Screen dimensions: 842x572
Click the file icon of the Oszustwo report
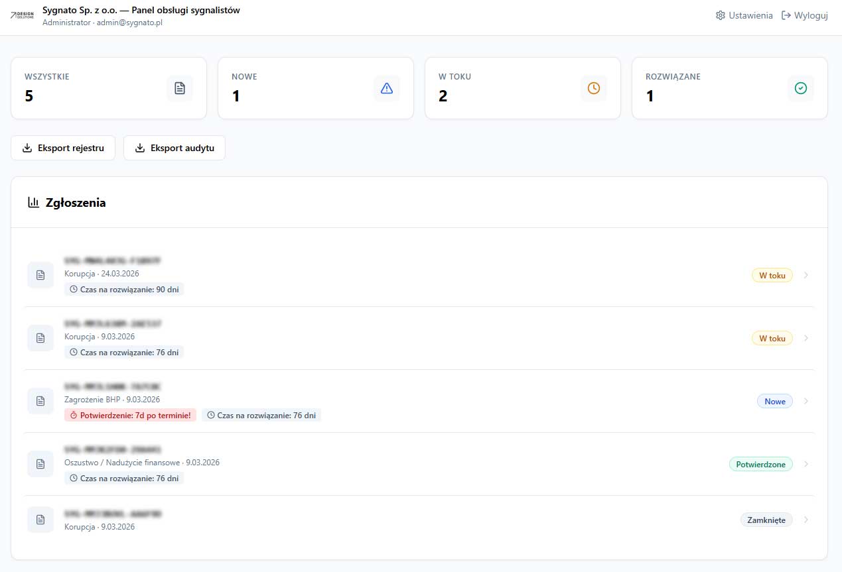40,464
